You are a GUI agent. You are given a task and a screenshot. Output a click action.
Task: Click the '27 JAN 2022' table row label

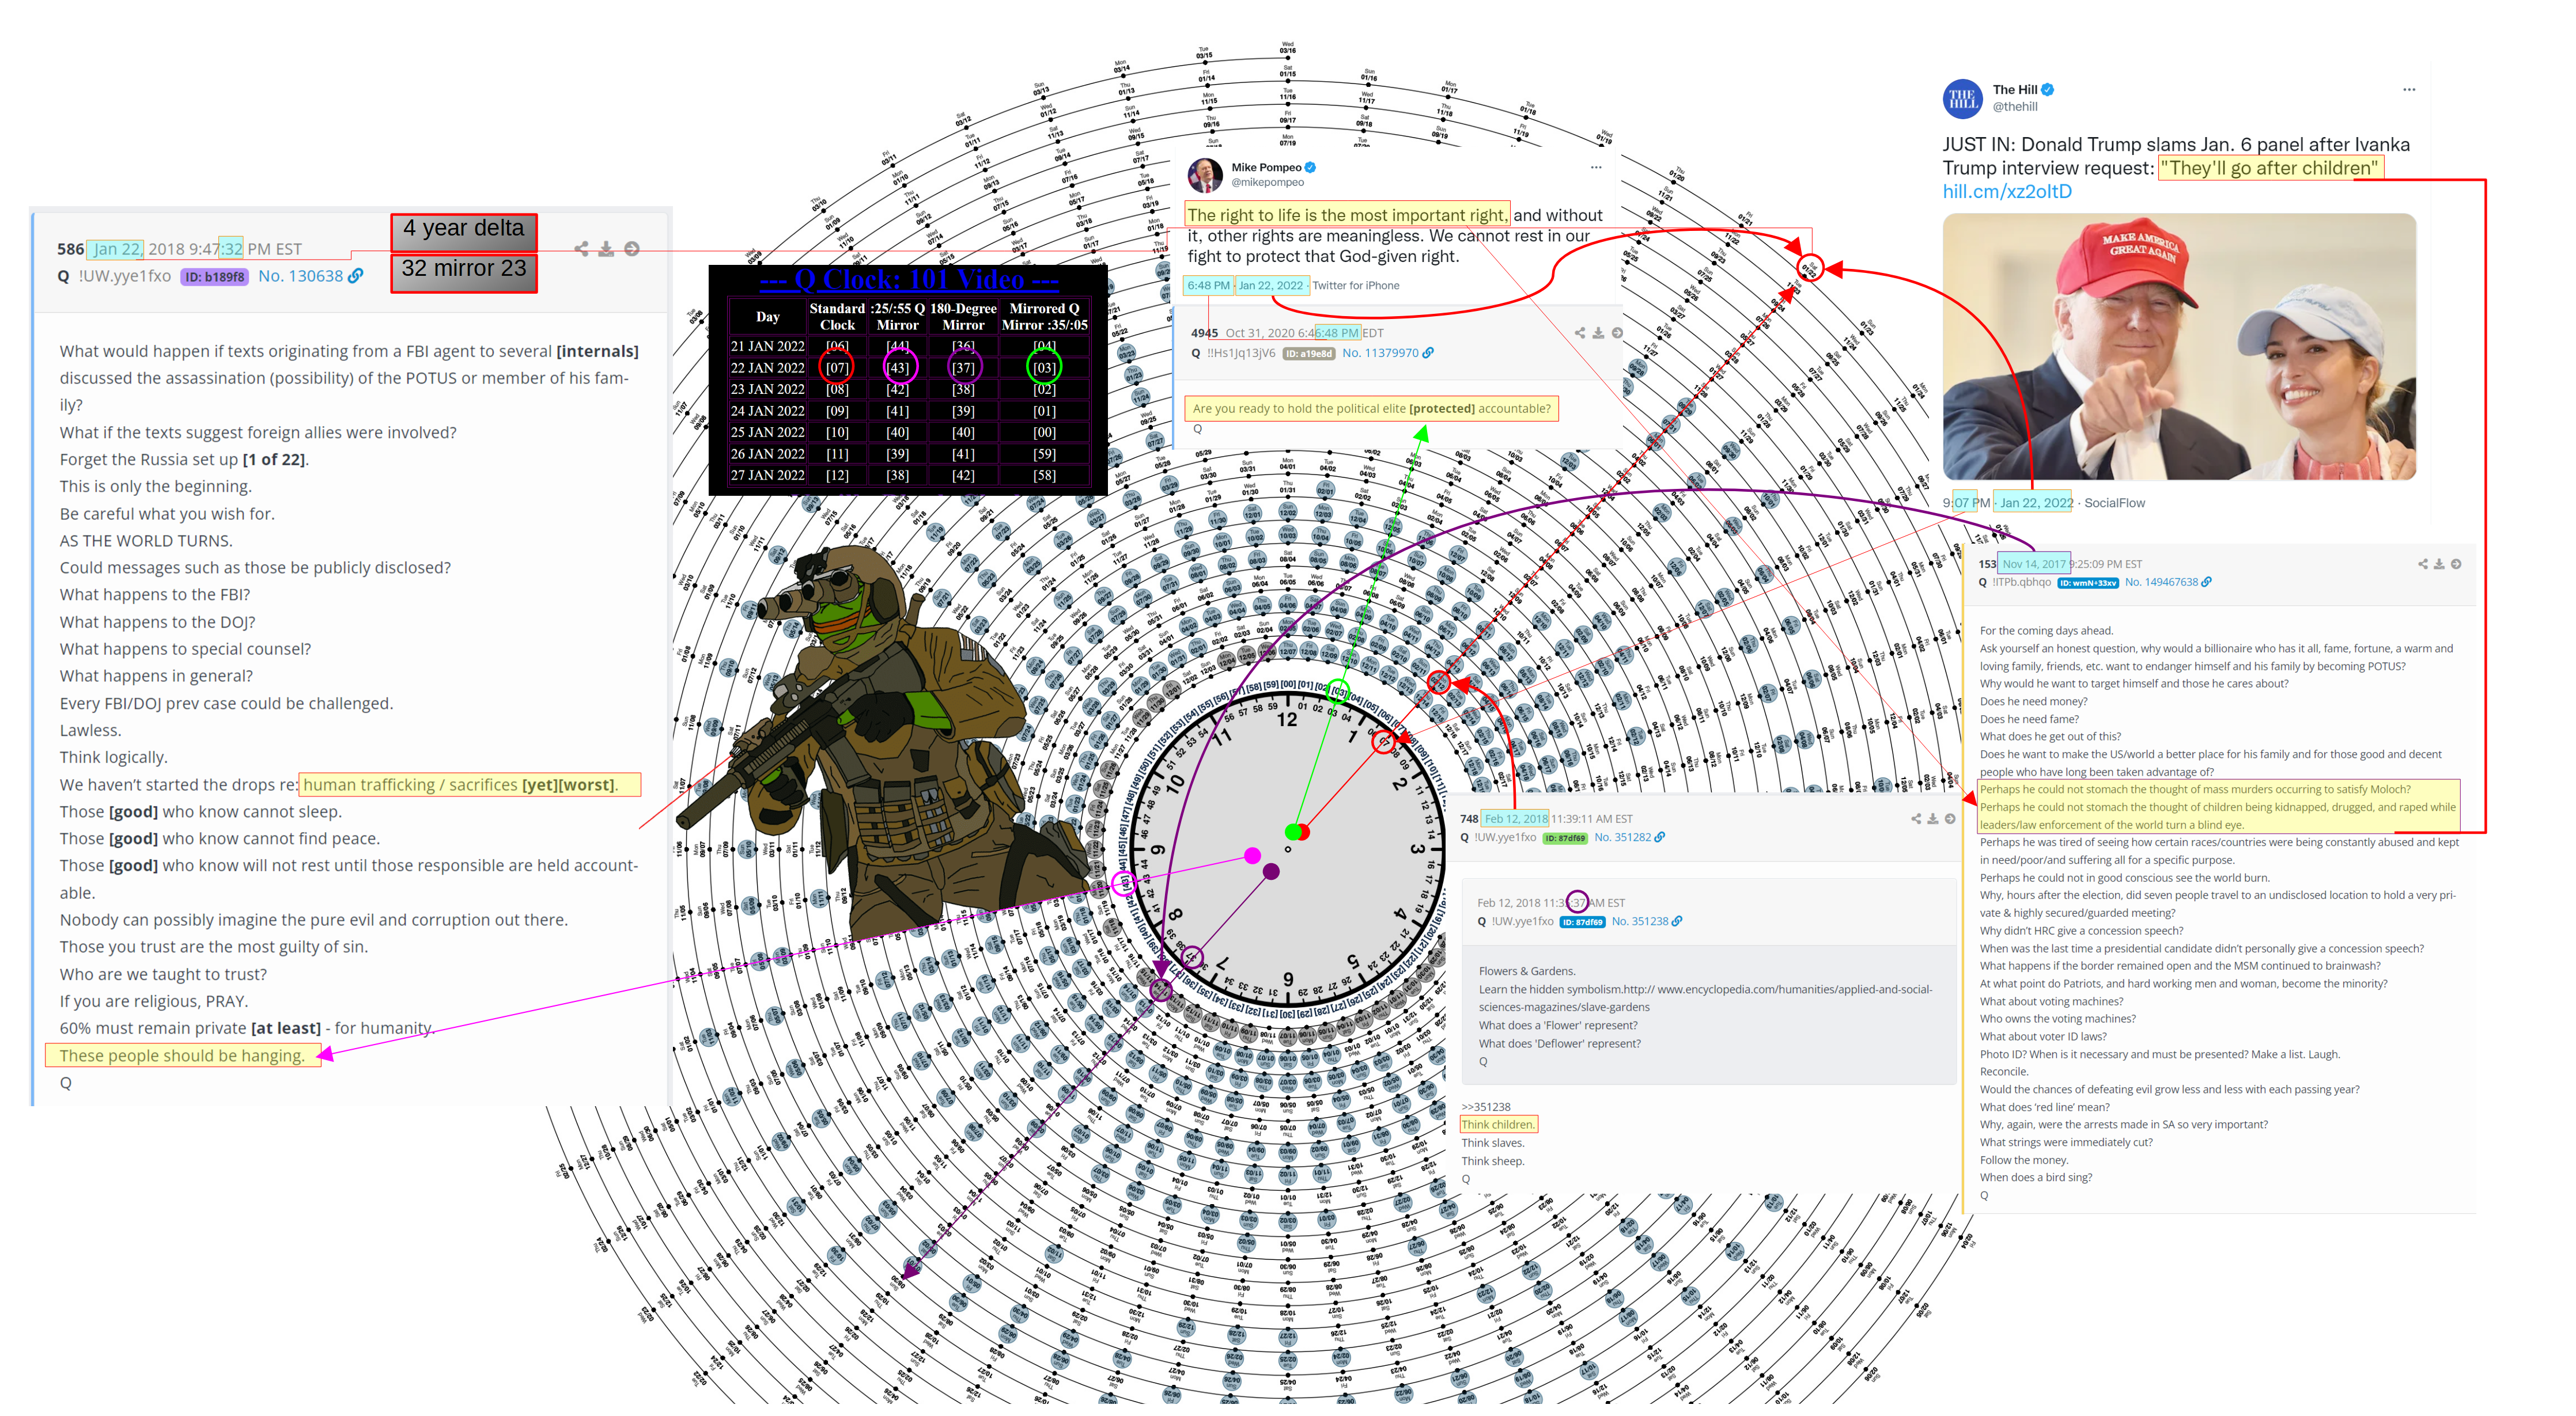point(767,476)
